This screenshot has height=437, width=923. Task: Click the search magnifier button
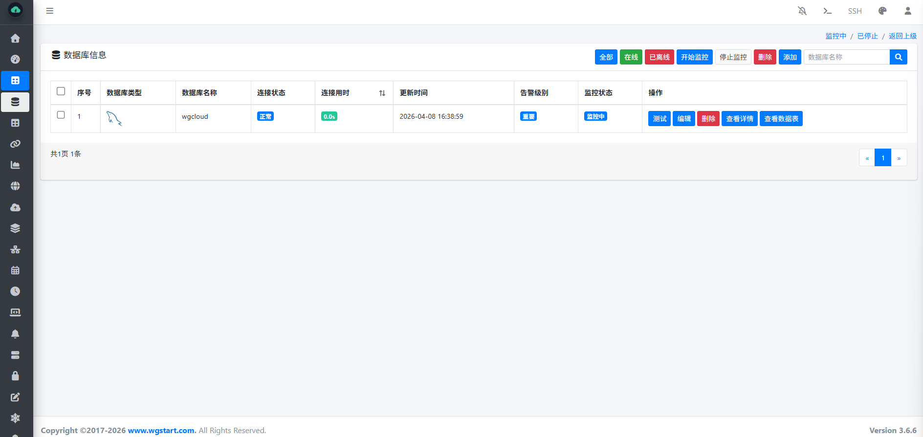[x=898, y=57]
